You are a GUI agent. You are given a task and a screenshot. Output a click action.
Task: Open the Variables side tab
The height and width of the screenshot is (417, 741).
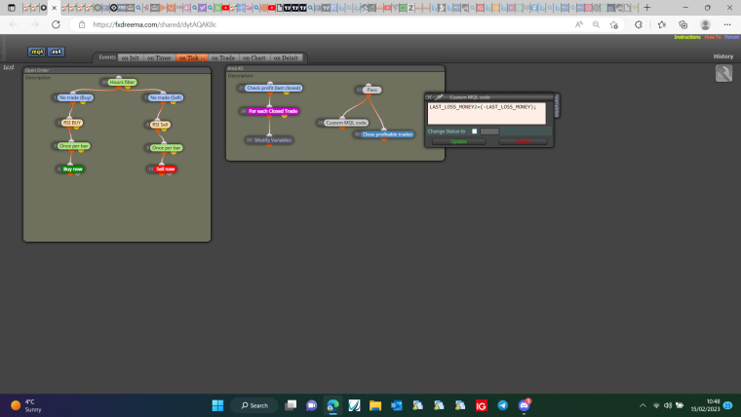[x=556, y=106]
